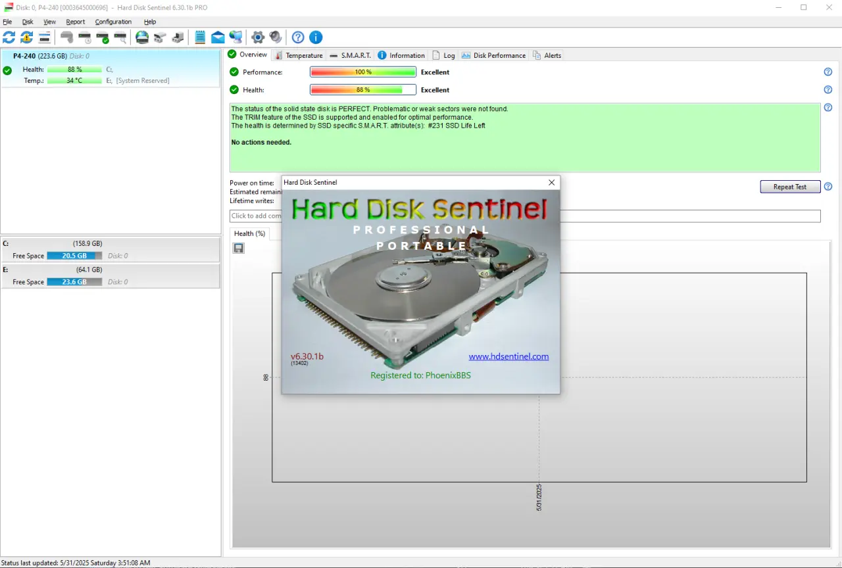Click the disk with magnifier surface test icon

tap(120, 37)
